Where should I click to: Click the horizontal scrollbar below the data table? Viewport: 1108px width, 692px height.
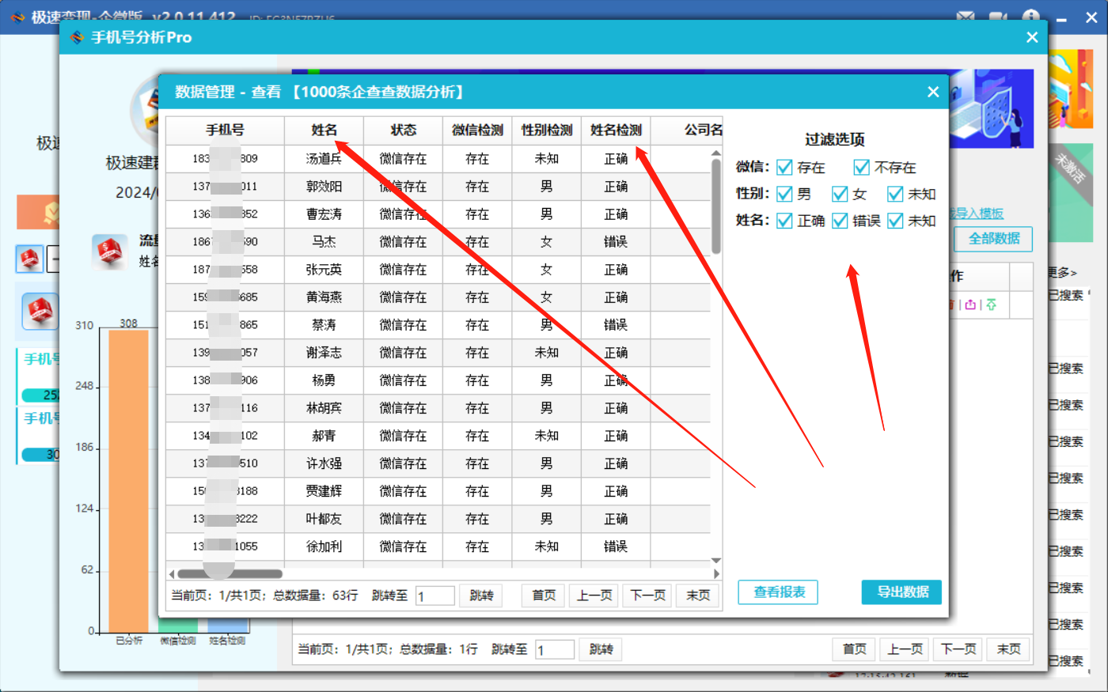[230, 573]
